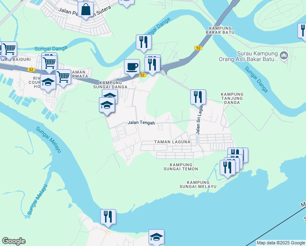Select the shopping cart marker at far left edge

pos(9,50)
